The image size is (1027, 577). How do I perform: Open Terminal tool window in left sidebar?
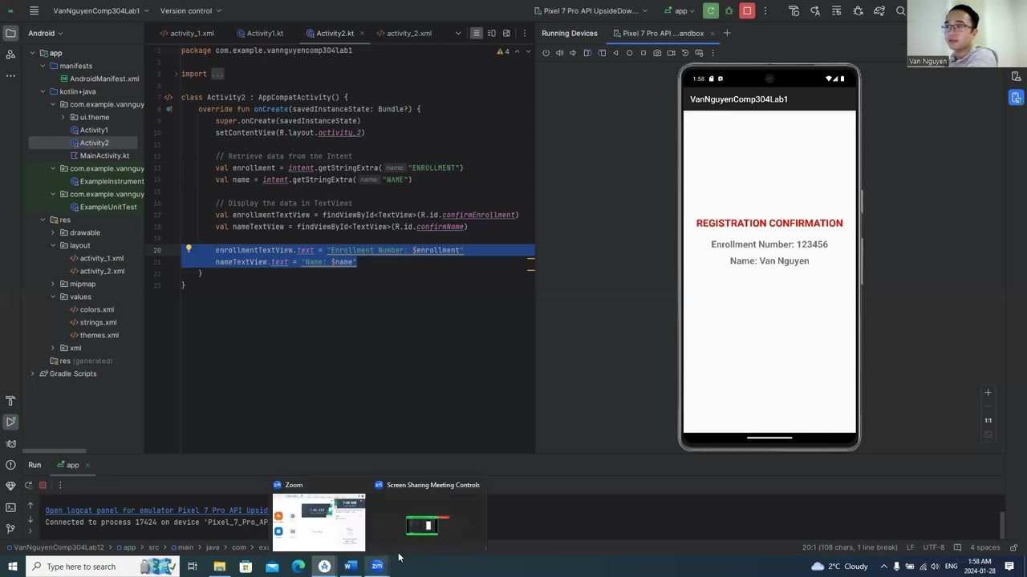10,506
